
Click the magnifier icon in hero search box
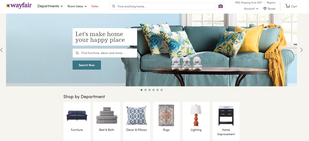(77, 53)
